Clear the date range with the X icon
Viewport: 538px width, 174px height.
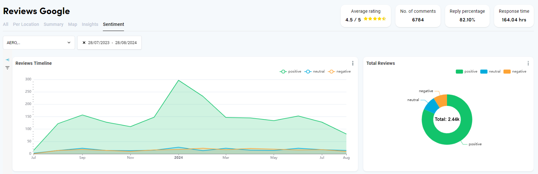click(84, 42)
